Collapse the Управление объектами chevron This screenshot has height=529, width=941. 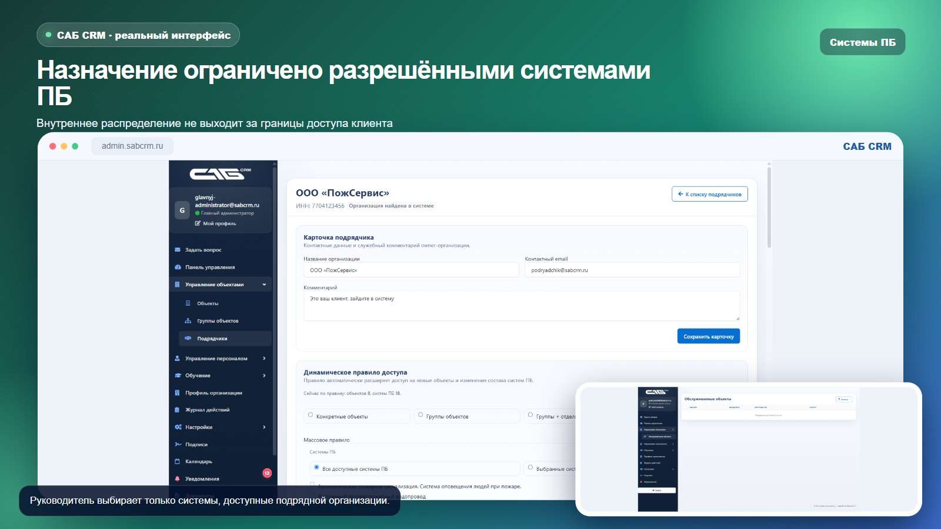(264, 284)
